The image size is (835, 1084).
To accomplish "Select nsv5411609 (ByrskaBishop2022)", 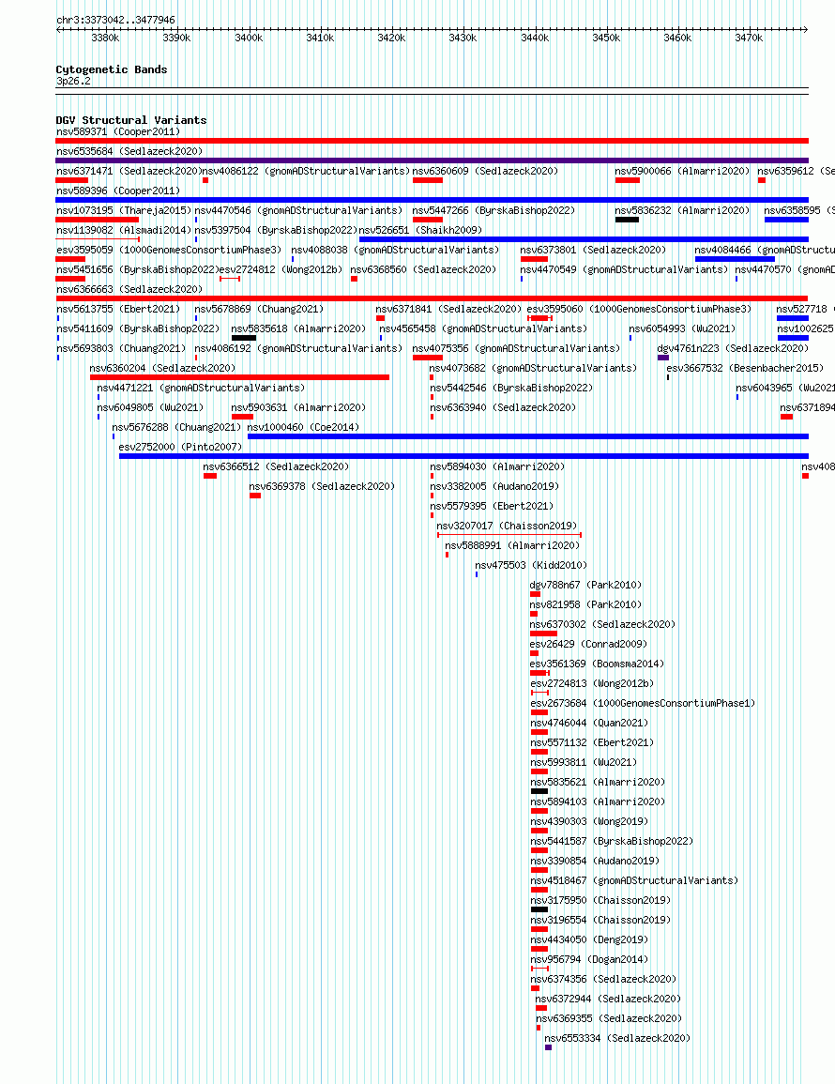I will tap(137, 328).
